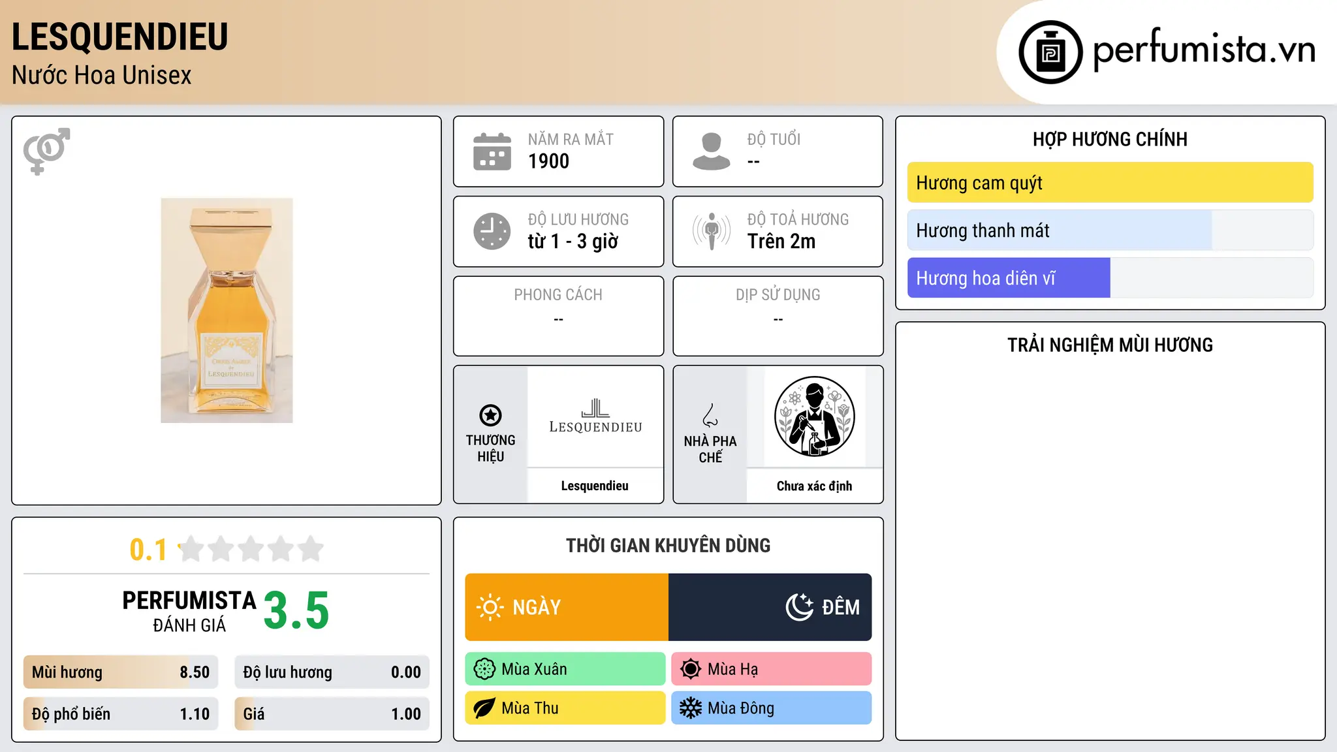Click the five-star rating row
Image resolution: width=1337 pixels, height=752 pixels.
point(251,549)
